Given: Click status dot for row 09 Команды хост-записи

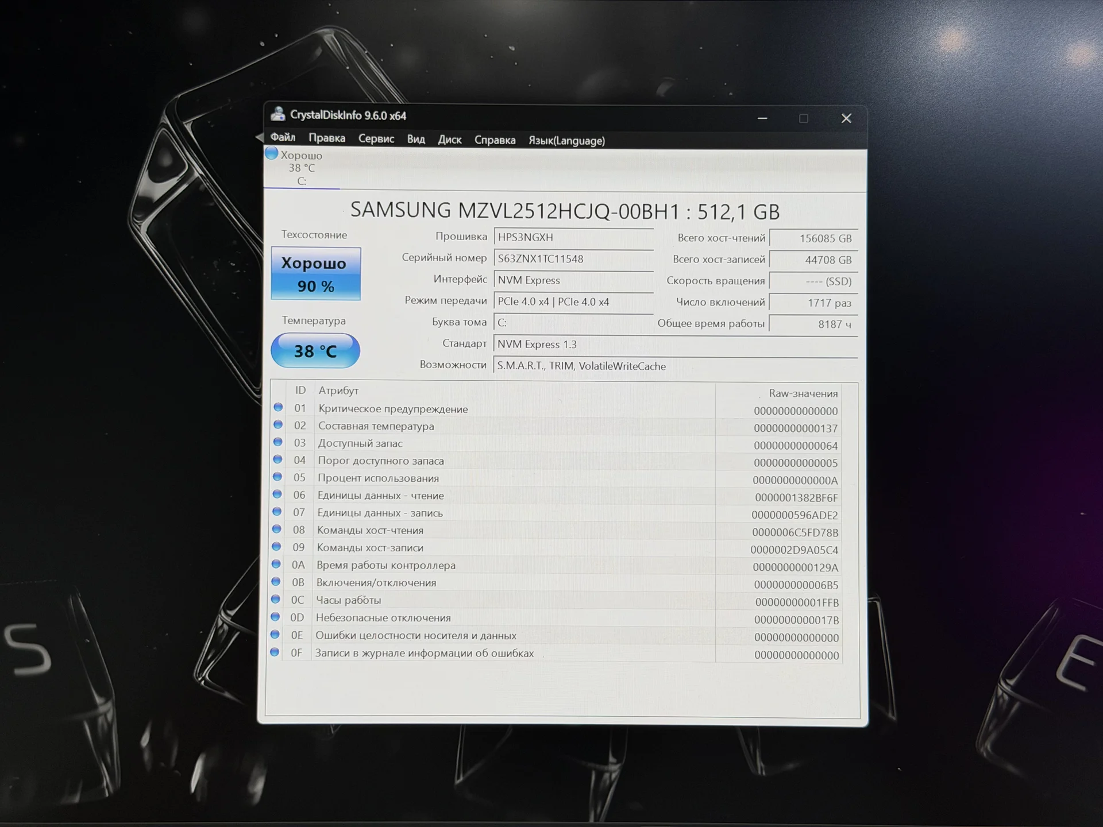Looking at the screenshot, I should (x=276, y=546).
